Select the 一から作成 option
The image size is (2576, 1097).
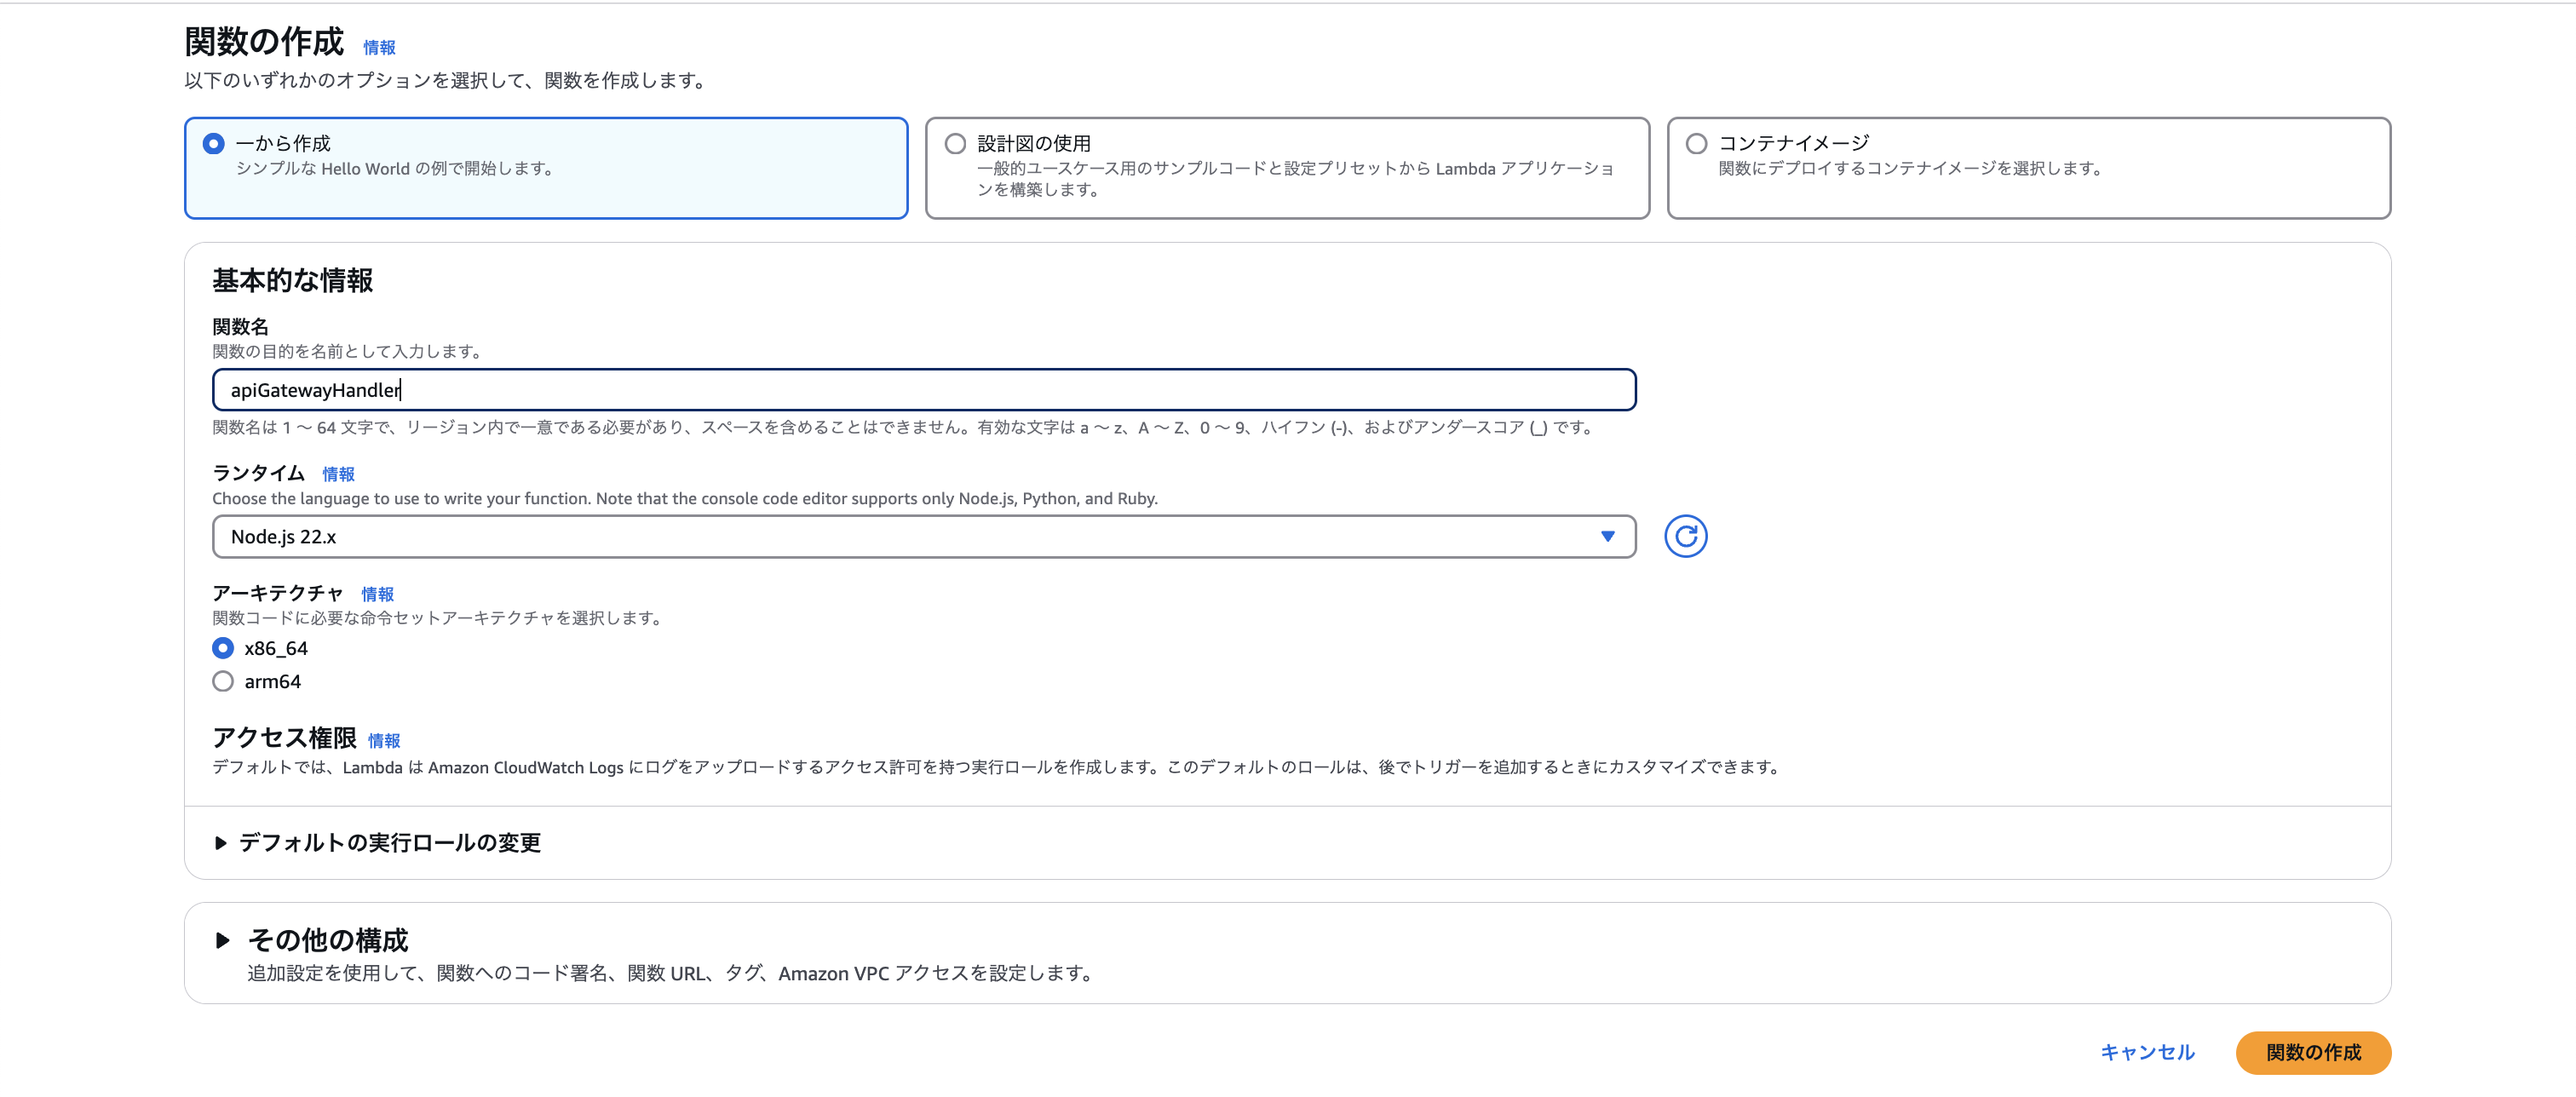213,143
